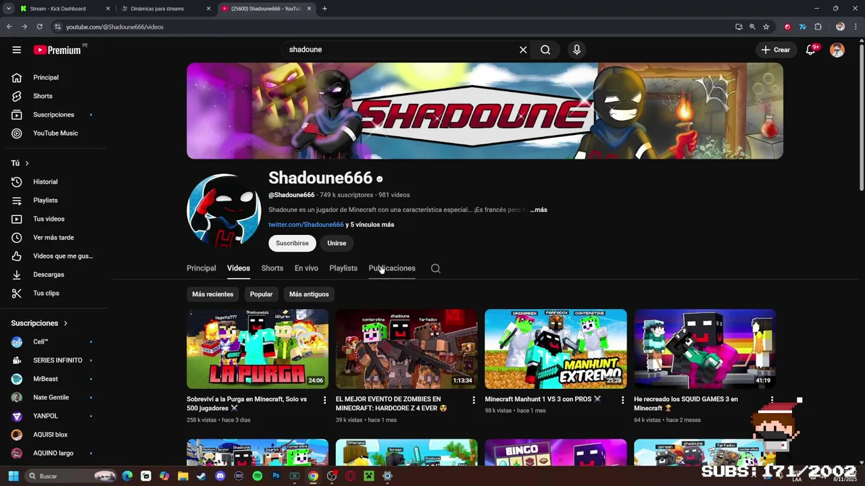Open the Crear dropdown button

[x=775, y=50]
